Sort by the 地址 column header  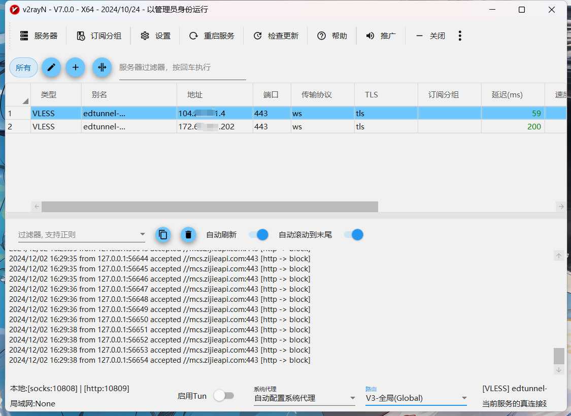click(215, 95)
